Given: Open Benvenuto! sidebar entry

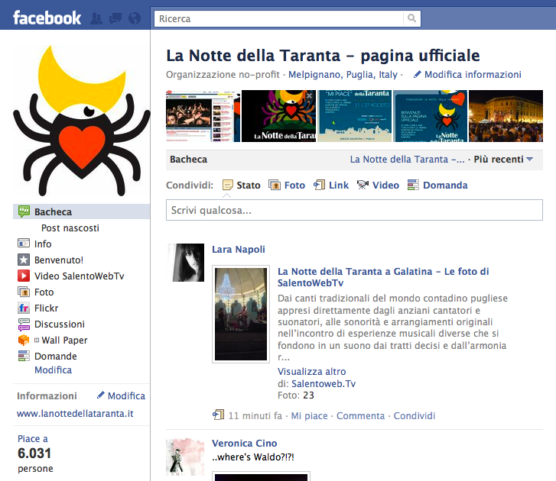Looking at the screenshot, I should coord(59,260).
